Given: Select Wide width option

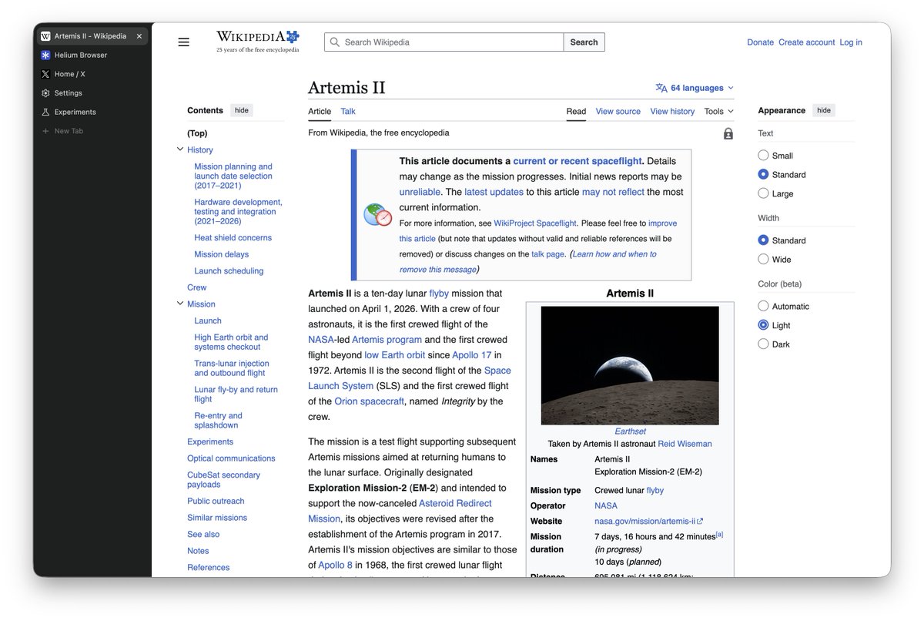Looking at the screenshot, I should pos(763,260).
